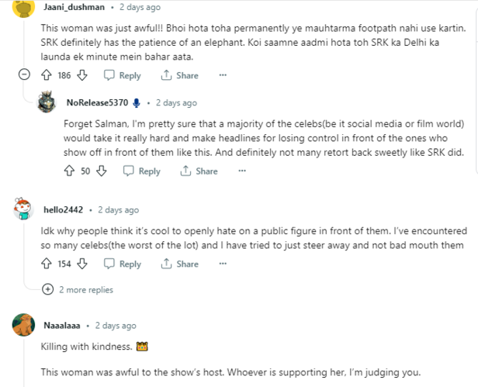Downvote NoRelease5370's reply with 50 votes
This screenshot has height=387, width=478.
coord(100,171)
